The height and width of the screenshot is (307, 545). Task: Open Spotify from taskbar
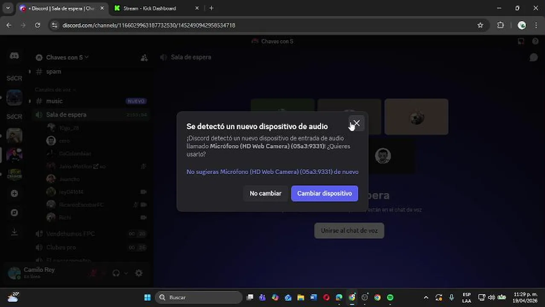tap(390, 297)
